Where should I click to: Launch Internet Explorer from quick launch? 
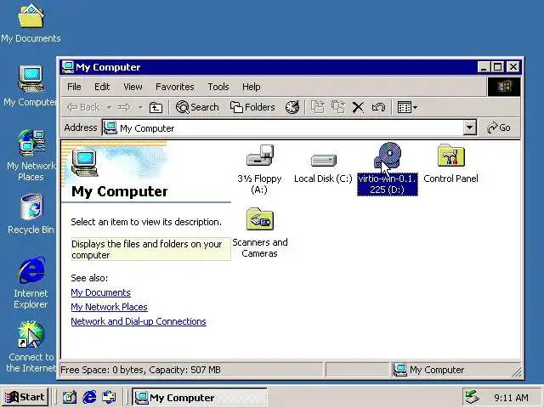89,397
